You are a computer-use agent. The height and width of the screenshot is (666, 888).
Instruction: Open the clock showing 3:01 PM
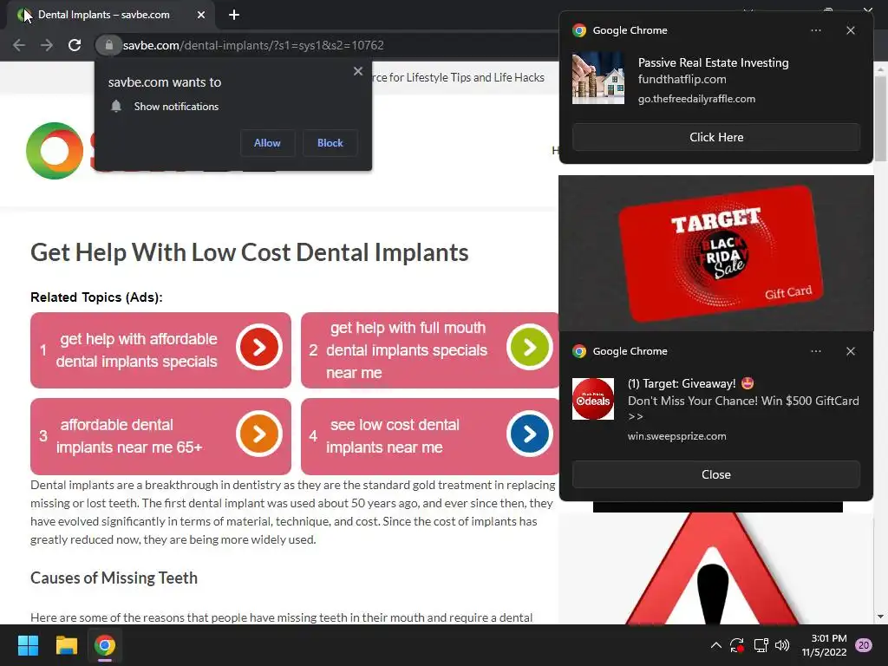[x=824, y=645]
